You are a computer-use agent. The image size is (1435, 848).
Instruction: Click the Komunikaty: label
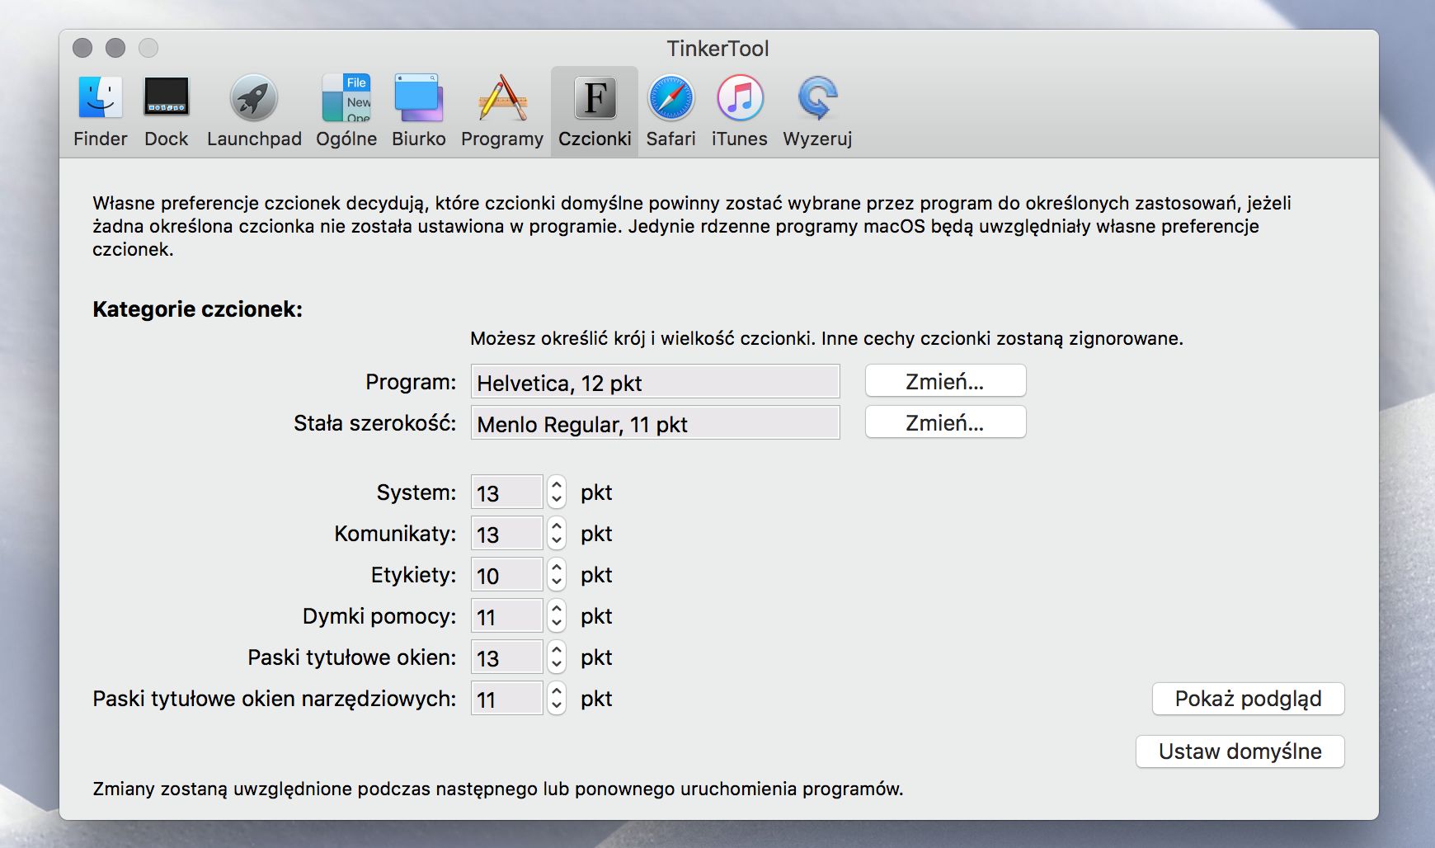(395, 534)
